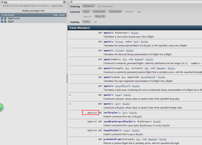The image size is (202, 145).
Task: Open BigDecimal in the class list
Action: point(13,19)
